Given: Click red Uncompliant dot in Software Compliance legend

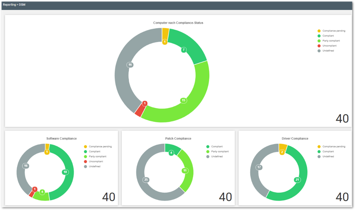Looking at the screenshot, I should click(x=85, y=161).
